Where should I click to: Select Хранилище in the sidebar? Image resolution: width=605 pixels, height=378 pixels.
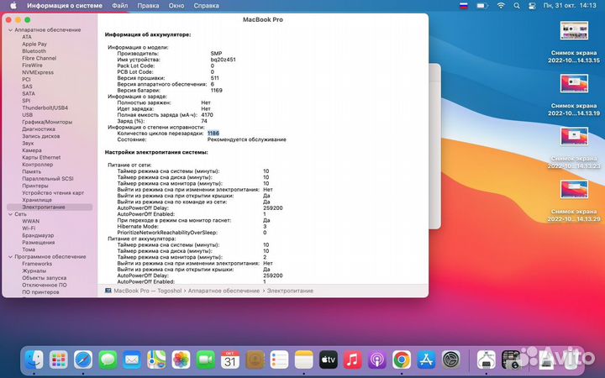click(x=37, y=200)
